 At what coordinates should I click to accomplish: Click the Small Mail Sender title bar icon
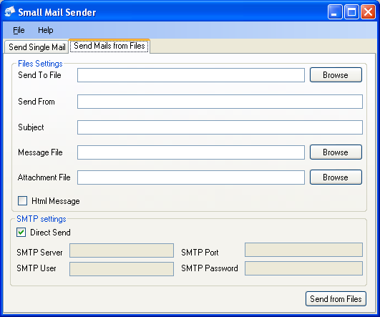pyautogui.click(x=10, y=11)
